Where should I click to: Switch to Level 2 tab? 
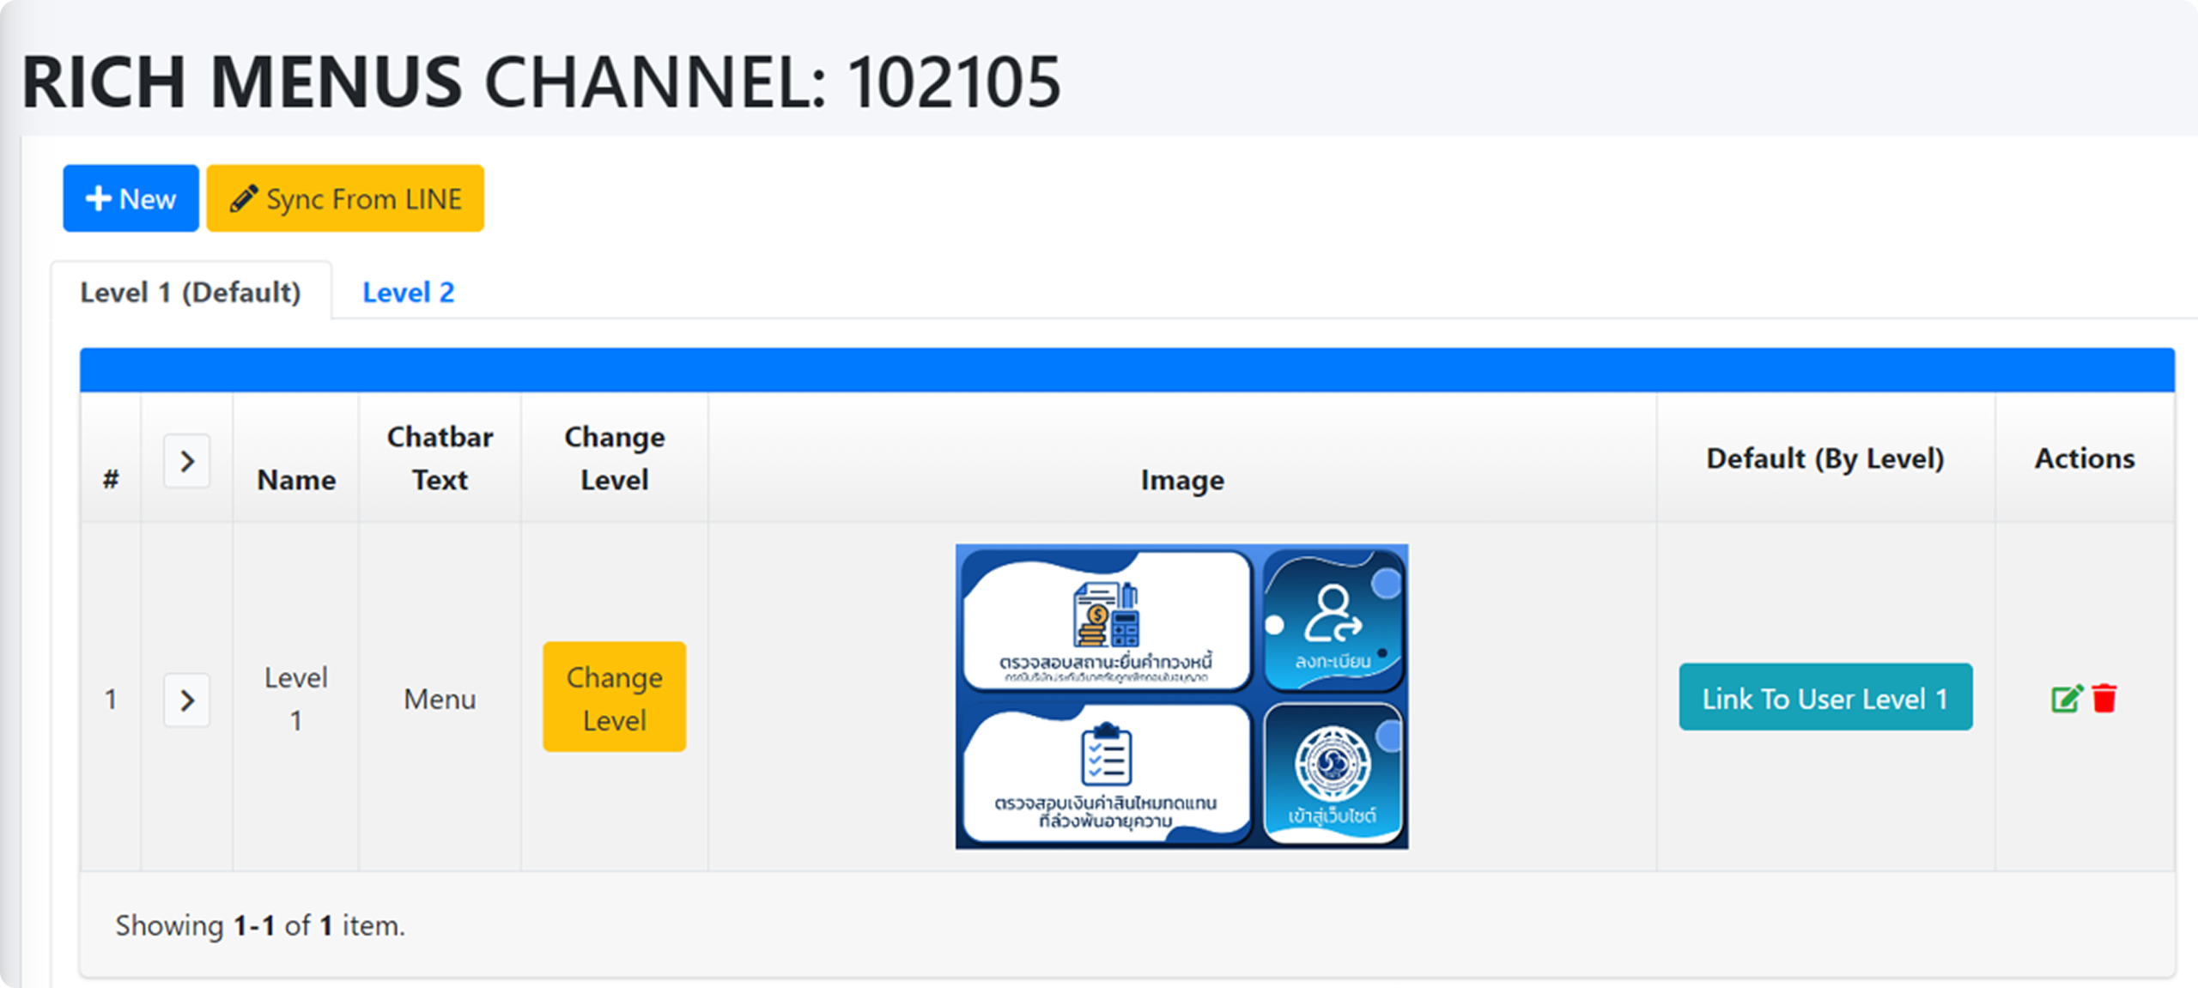408,293
